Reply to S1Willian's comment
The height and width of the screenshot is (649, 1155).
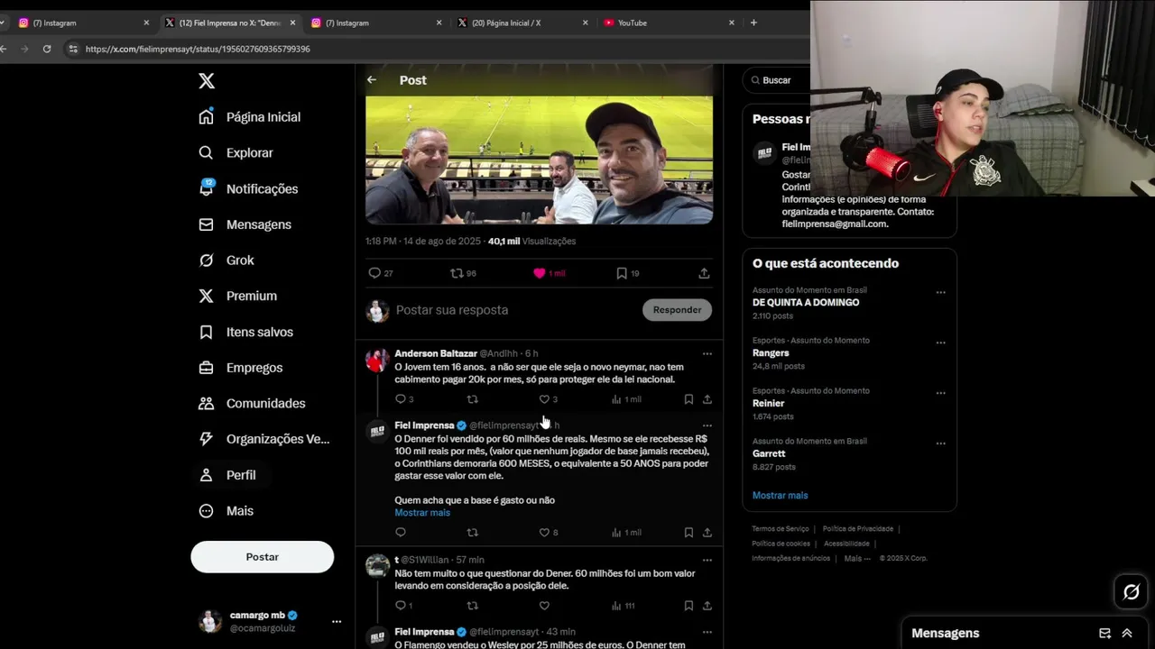(x=401, y=606)
